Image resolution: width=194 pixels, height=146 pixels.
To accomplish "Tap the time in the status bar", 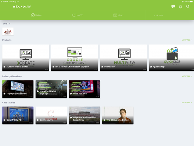I will click(x=5, y=1).
